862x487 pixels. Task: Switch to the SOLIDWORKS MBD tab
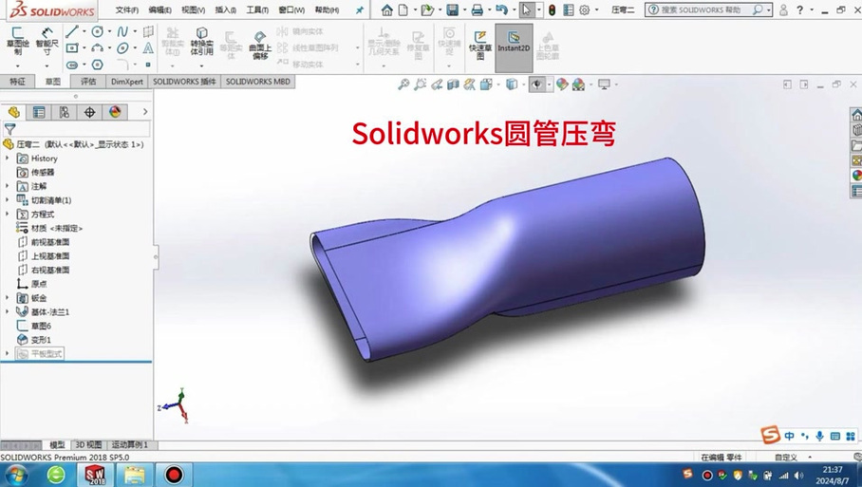tap(258, 82)
